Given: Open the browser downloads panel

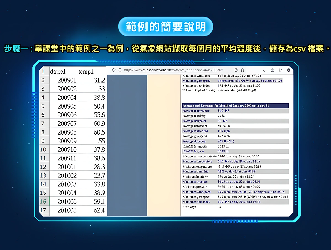Looking at the screenshot, I should click(x=273, y=70).
